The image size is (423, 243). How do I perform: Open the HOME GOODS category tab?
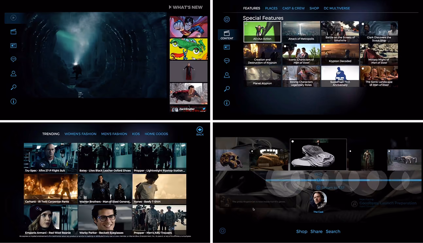coord(156,134)
